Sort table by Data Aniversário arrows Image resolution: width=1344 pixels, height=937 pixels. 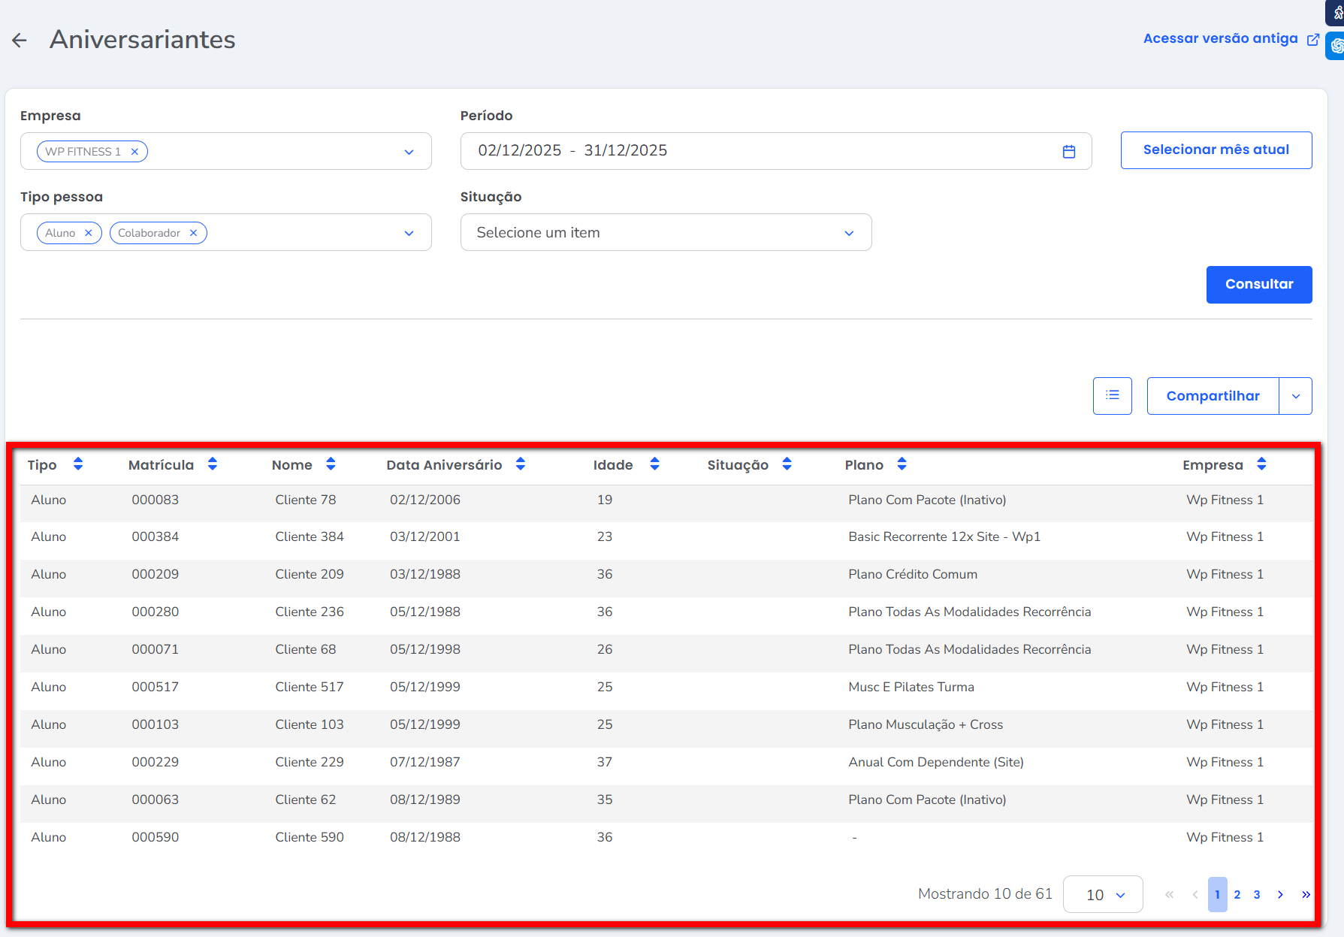point(521,464)
